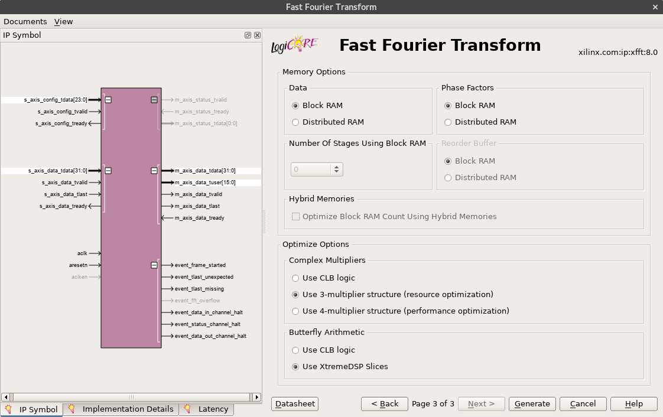Open the Documents menu
663x417 pixels.
click(x=25, y=21)
